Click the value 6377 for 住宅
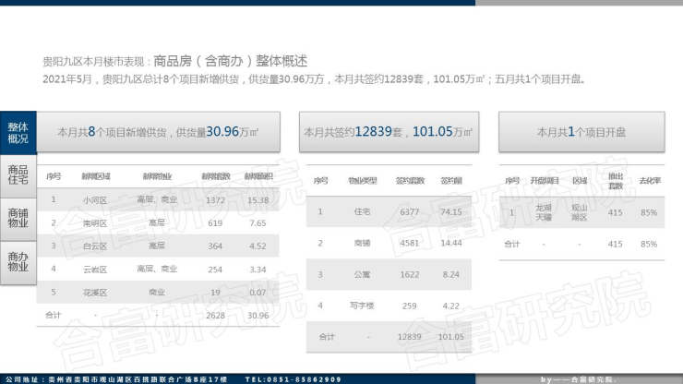Viewport: 683px width, 384px height. click(x=410, y=211)
